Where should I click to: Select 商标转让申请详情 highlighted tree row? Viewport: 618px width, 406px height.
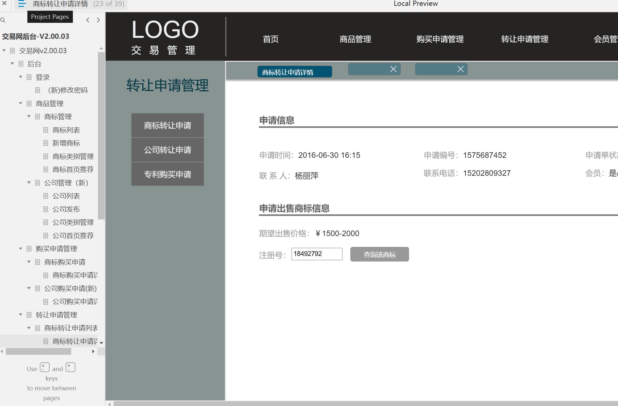pos(49,341)
